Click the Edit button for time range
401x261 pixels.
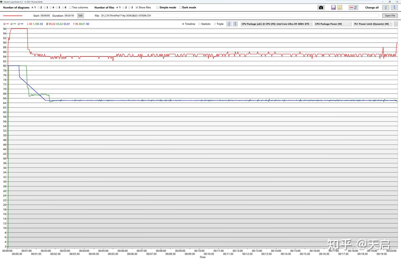pos(80,16)
